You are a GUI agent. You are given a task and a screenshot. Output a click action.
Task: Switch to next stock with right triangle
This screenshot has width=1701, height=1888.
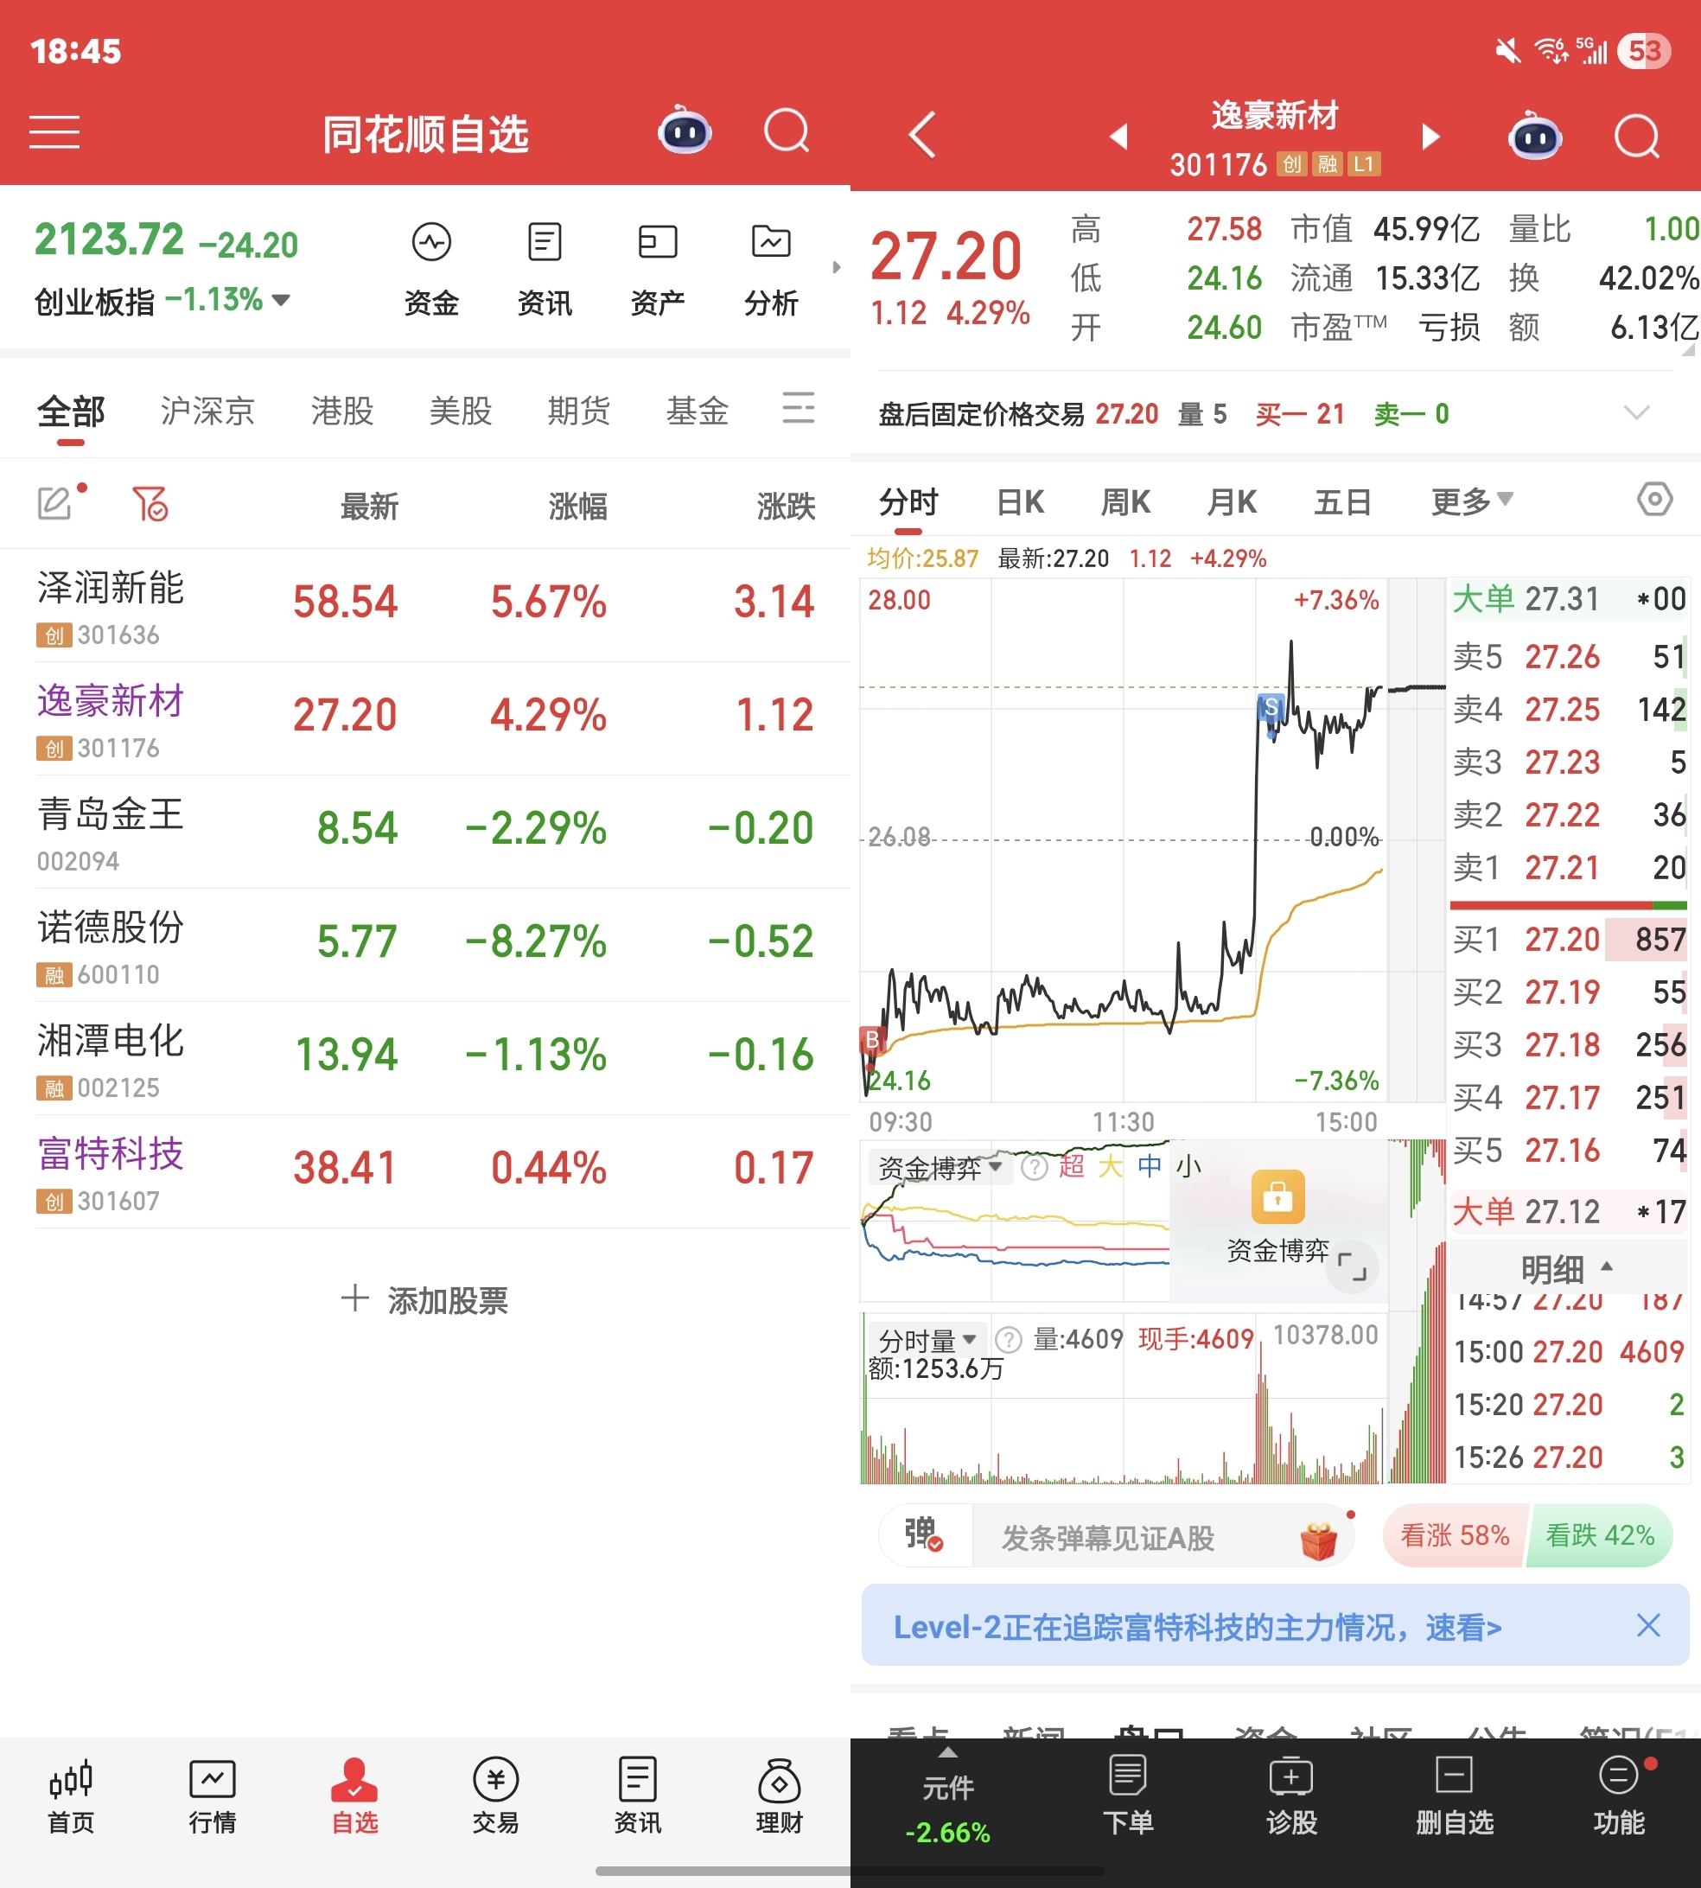pyautogui.click(x=1430, y=137)
